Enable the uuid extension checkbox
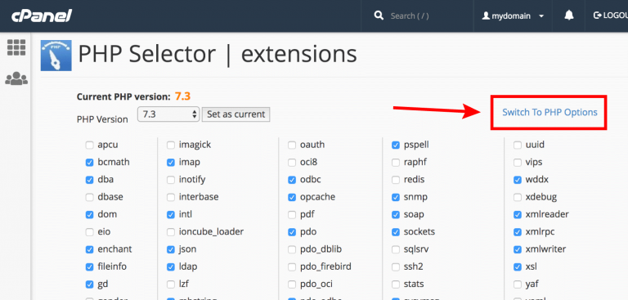The height and width of the screenshot is (300, 628). [x=518, y=145]
